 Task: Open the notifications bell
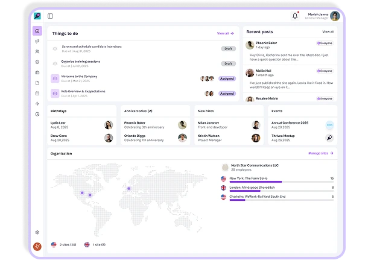pos(295,16)
